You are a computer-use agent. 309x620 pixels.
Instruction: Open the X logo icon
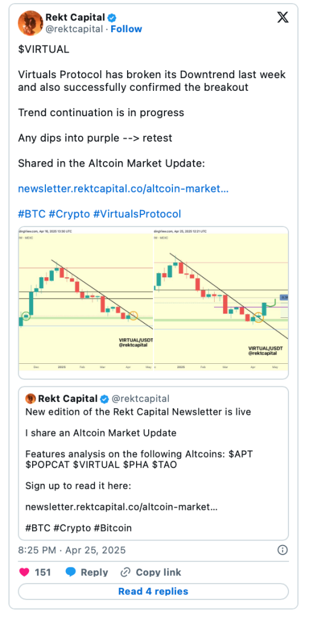click(283, 18)
